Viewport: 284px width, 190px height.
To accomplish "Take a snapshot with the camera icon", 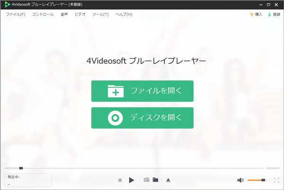I will pyautogui.click(x=146, y=180).
